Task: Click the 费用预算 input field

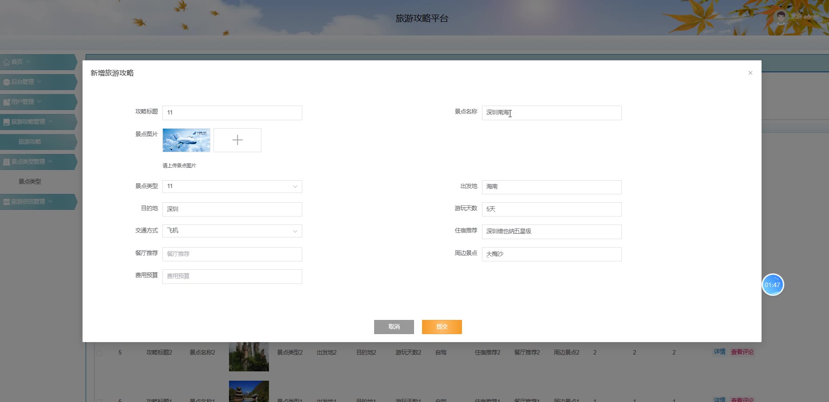Action: (232, 276)
